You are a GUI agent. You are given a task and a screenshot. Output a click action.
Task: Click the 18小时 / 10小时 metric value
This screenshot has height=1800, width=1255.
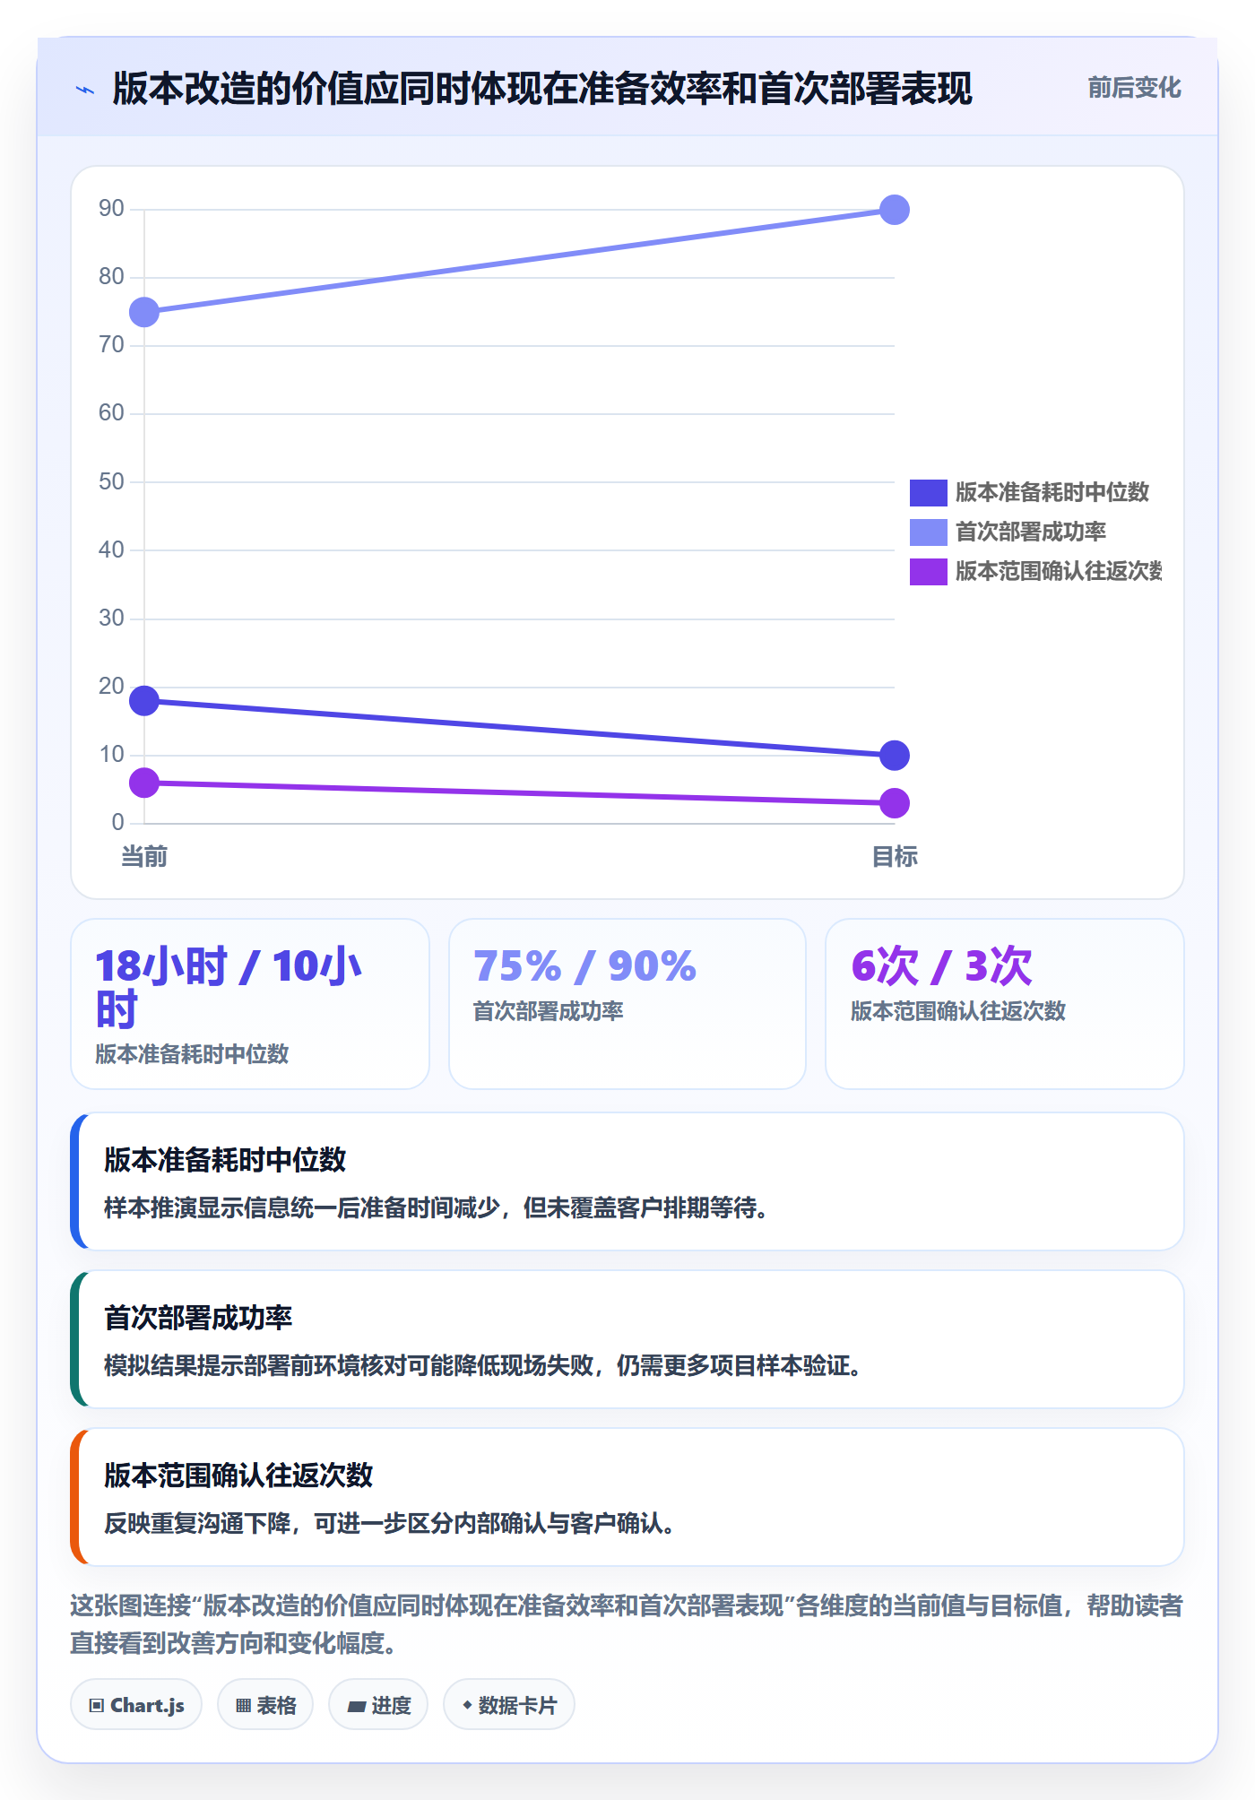[x=229, y=988]
